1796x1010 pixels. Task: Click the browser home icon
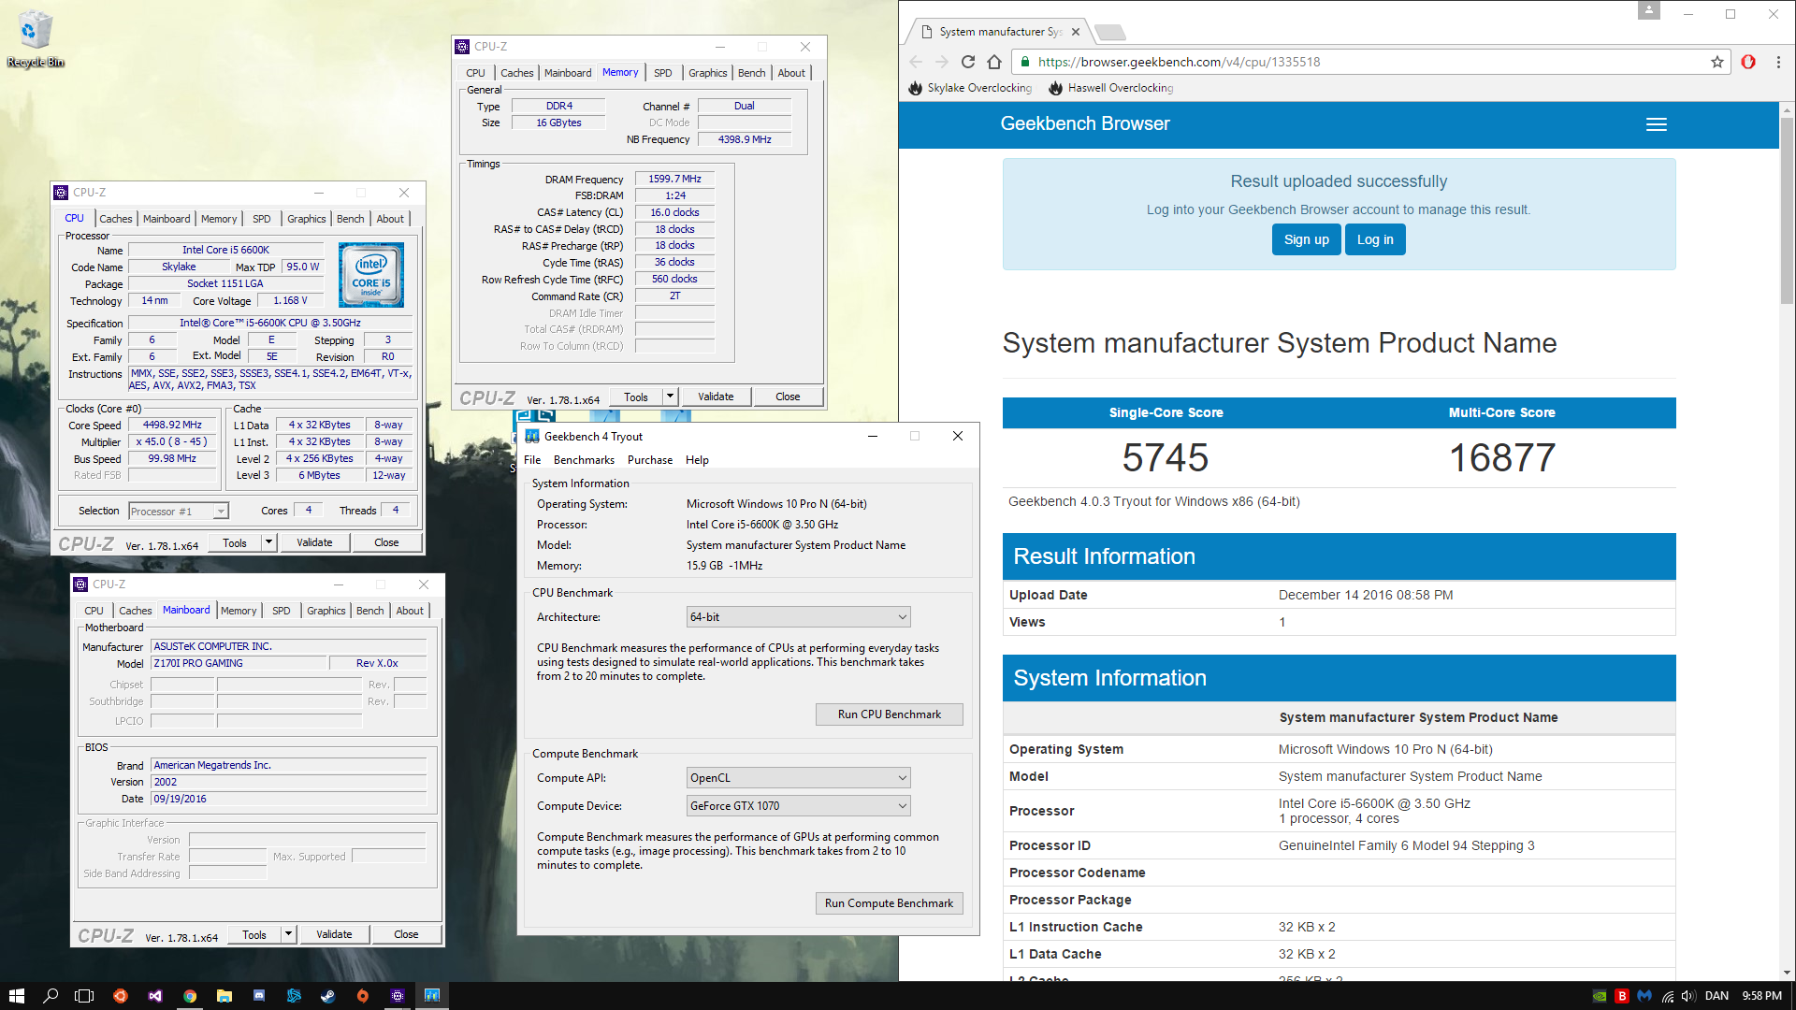[994, 62]
